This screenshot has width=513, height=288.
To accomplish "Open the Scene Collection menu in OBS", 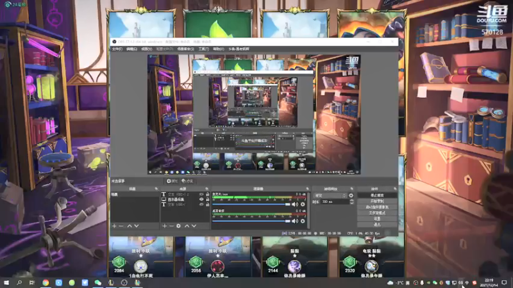I will click(x=185, y=49).
